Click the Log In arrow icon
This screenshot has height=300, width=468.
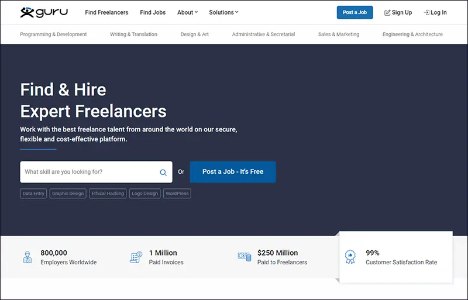(426, 12)
